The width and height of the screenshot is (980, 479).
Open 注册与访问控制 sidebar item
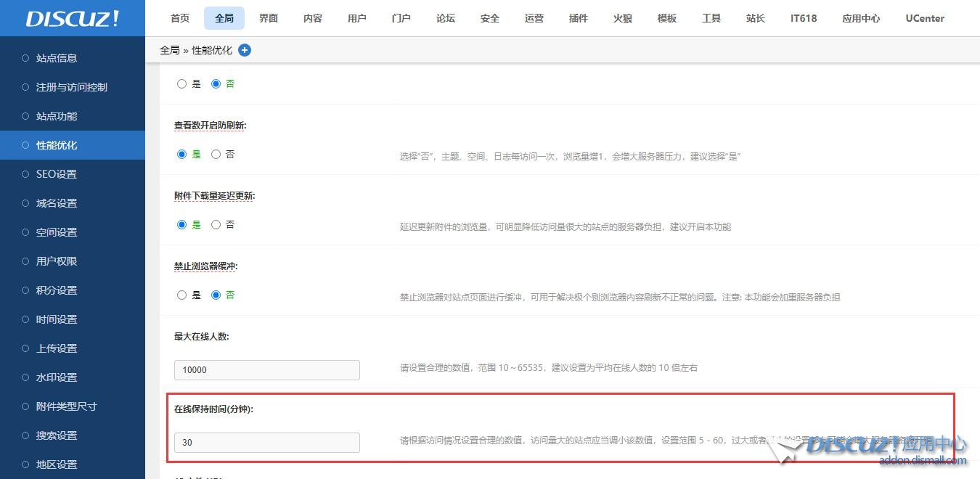tap(72, 87)
